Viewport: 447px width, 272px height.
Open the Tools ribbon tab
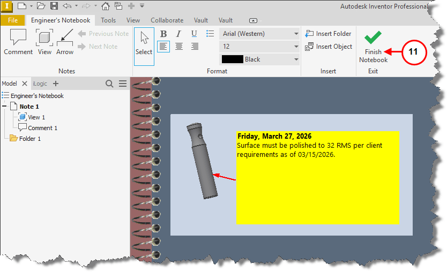point(108,20)
